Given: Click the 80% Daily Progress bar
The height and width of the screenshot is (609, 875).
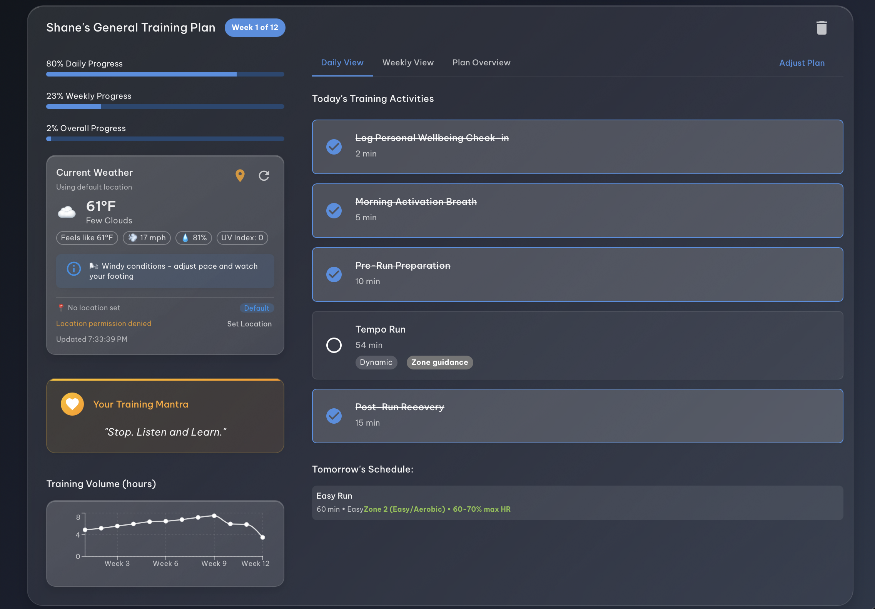Looking at the screenshot, I should (x=165, y=74).
